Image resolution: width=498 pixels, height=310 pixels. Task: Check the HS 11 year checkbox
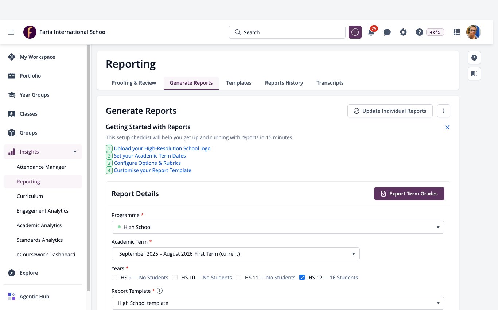pos(238,278)
